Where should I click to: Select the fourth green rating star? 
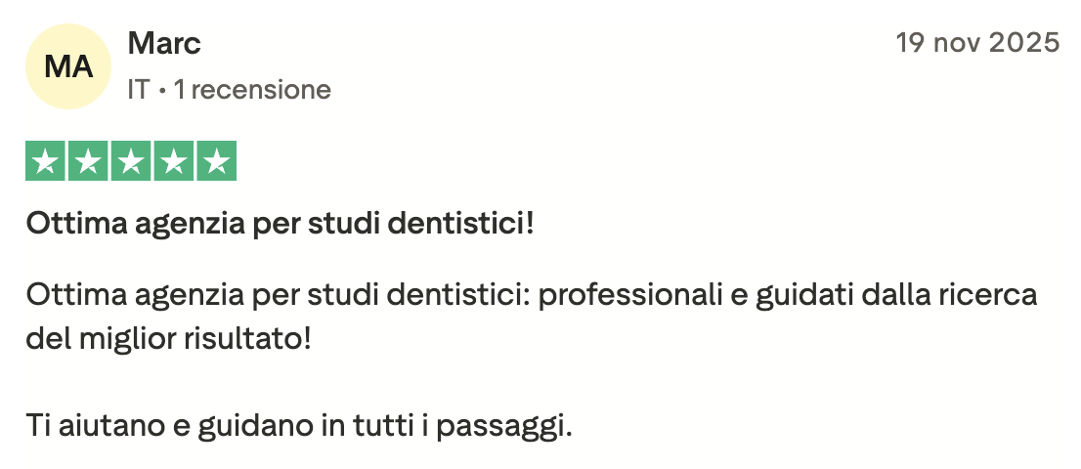coord(173,162)
